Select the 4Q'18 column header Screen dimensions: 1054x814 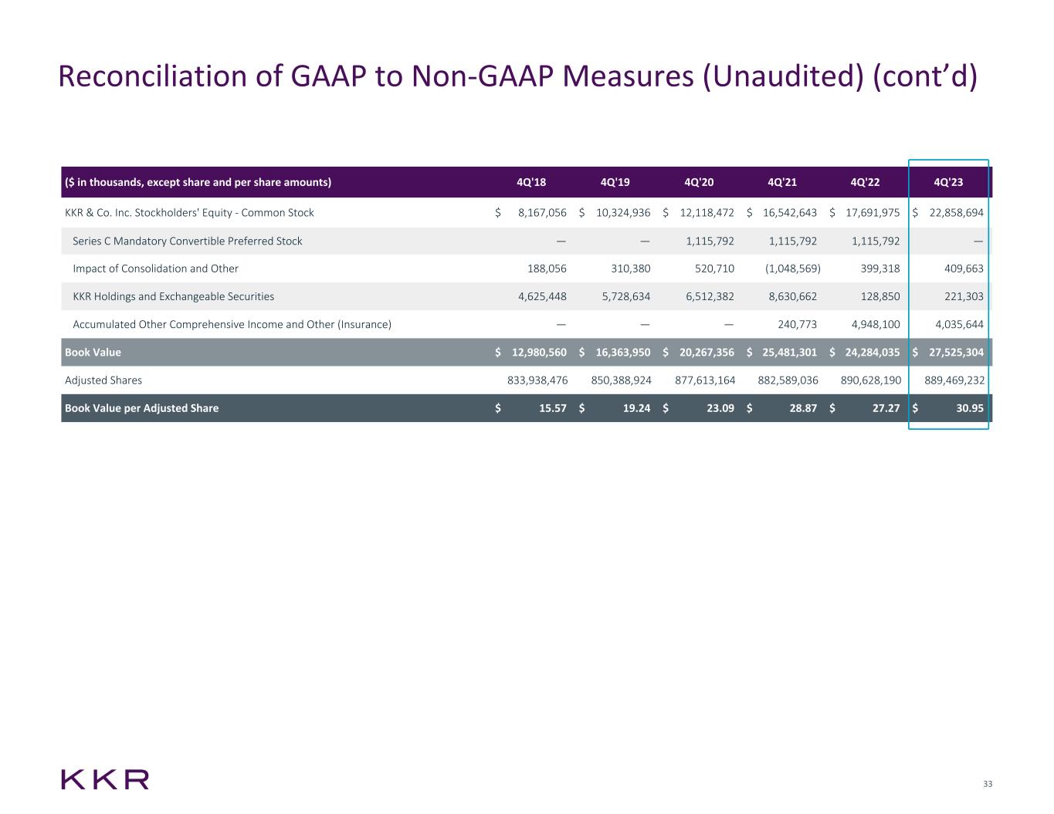coord(531,183)
